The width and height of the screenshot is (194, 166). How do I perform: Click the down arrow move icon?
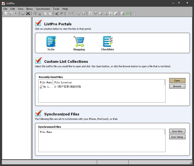[x=84, y=13]
